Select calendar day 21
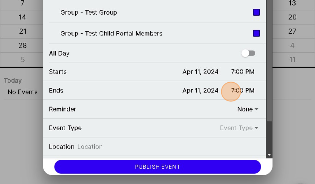Viewport: 315px width, 184px height. [x=22, y=31]
